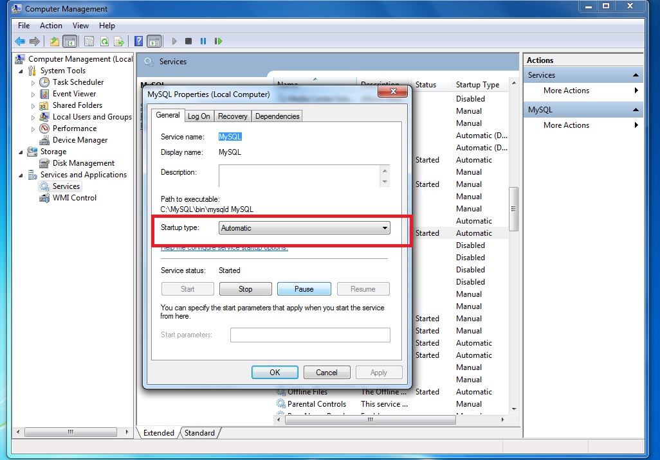Expand the Task Scheduler node arrow
This screenshot has height=460, width=660.
pos(33,83)
